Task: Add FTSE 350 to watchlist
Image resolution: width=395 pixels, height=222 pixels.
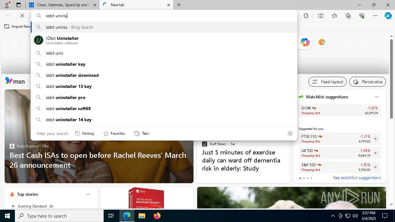Action: coord(375,139)
